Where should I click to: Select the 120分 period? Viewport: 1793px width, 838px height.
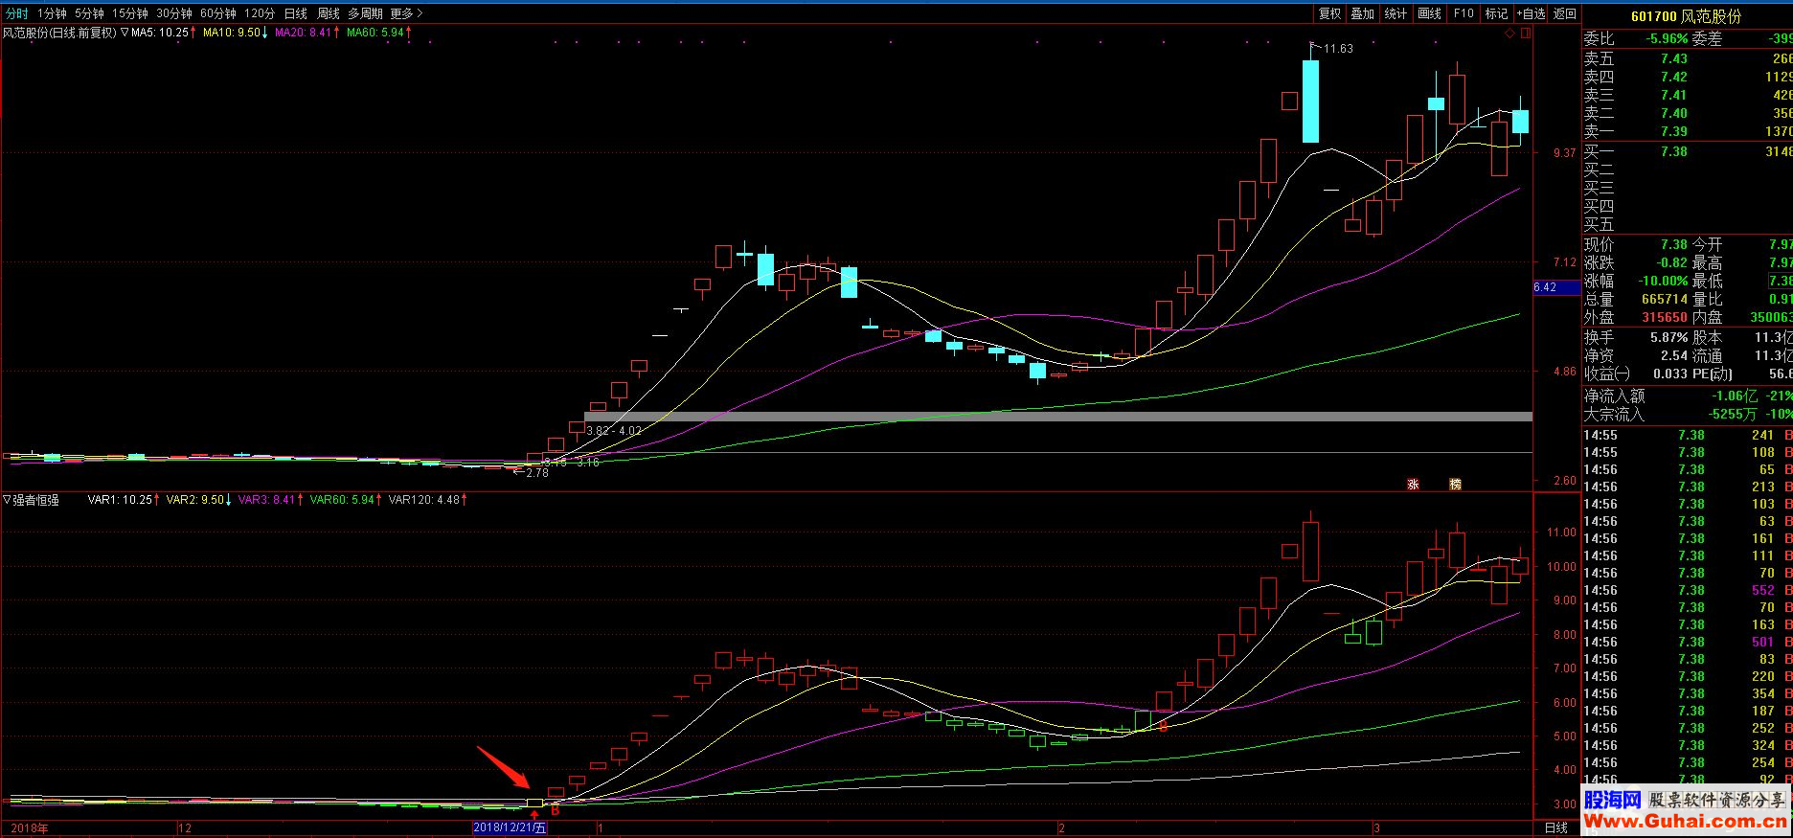click(259, 13)
